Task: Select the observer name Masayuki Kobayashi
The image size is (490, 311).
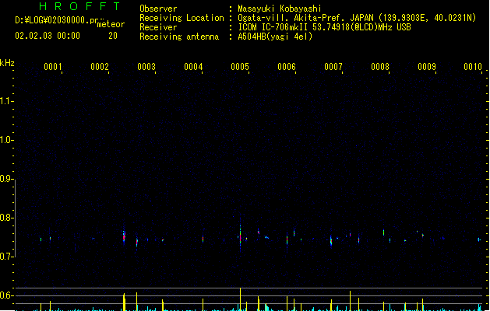Action: [280, 9]
